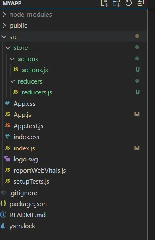Select the store folder label

pos(21,48)
